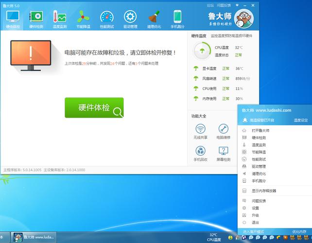Click the orange warning monitor image

tap(31, 55)
